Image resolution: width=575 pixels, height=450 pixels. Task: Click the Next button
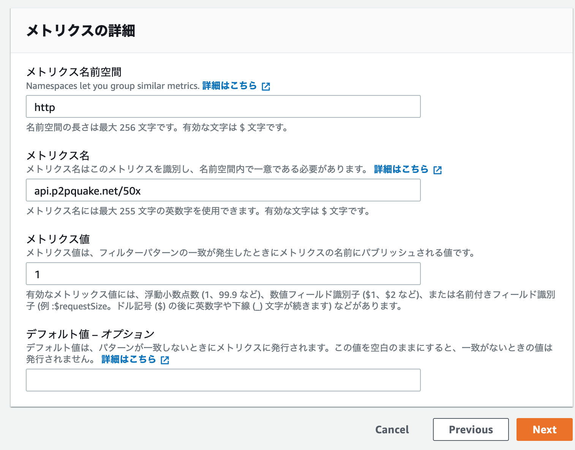click(x=545, y=429)
